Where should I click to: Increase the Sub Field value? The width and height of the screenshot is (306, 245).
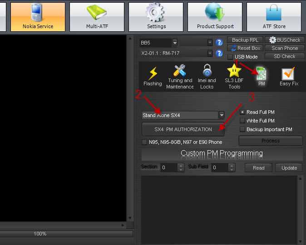tap(232, 166)
